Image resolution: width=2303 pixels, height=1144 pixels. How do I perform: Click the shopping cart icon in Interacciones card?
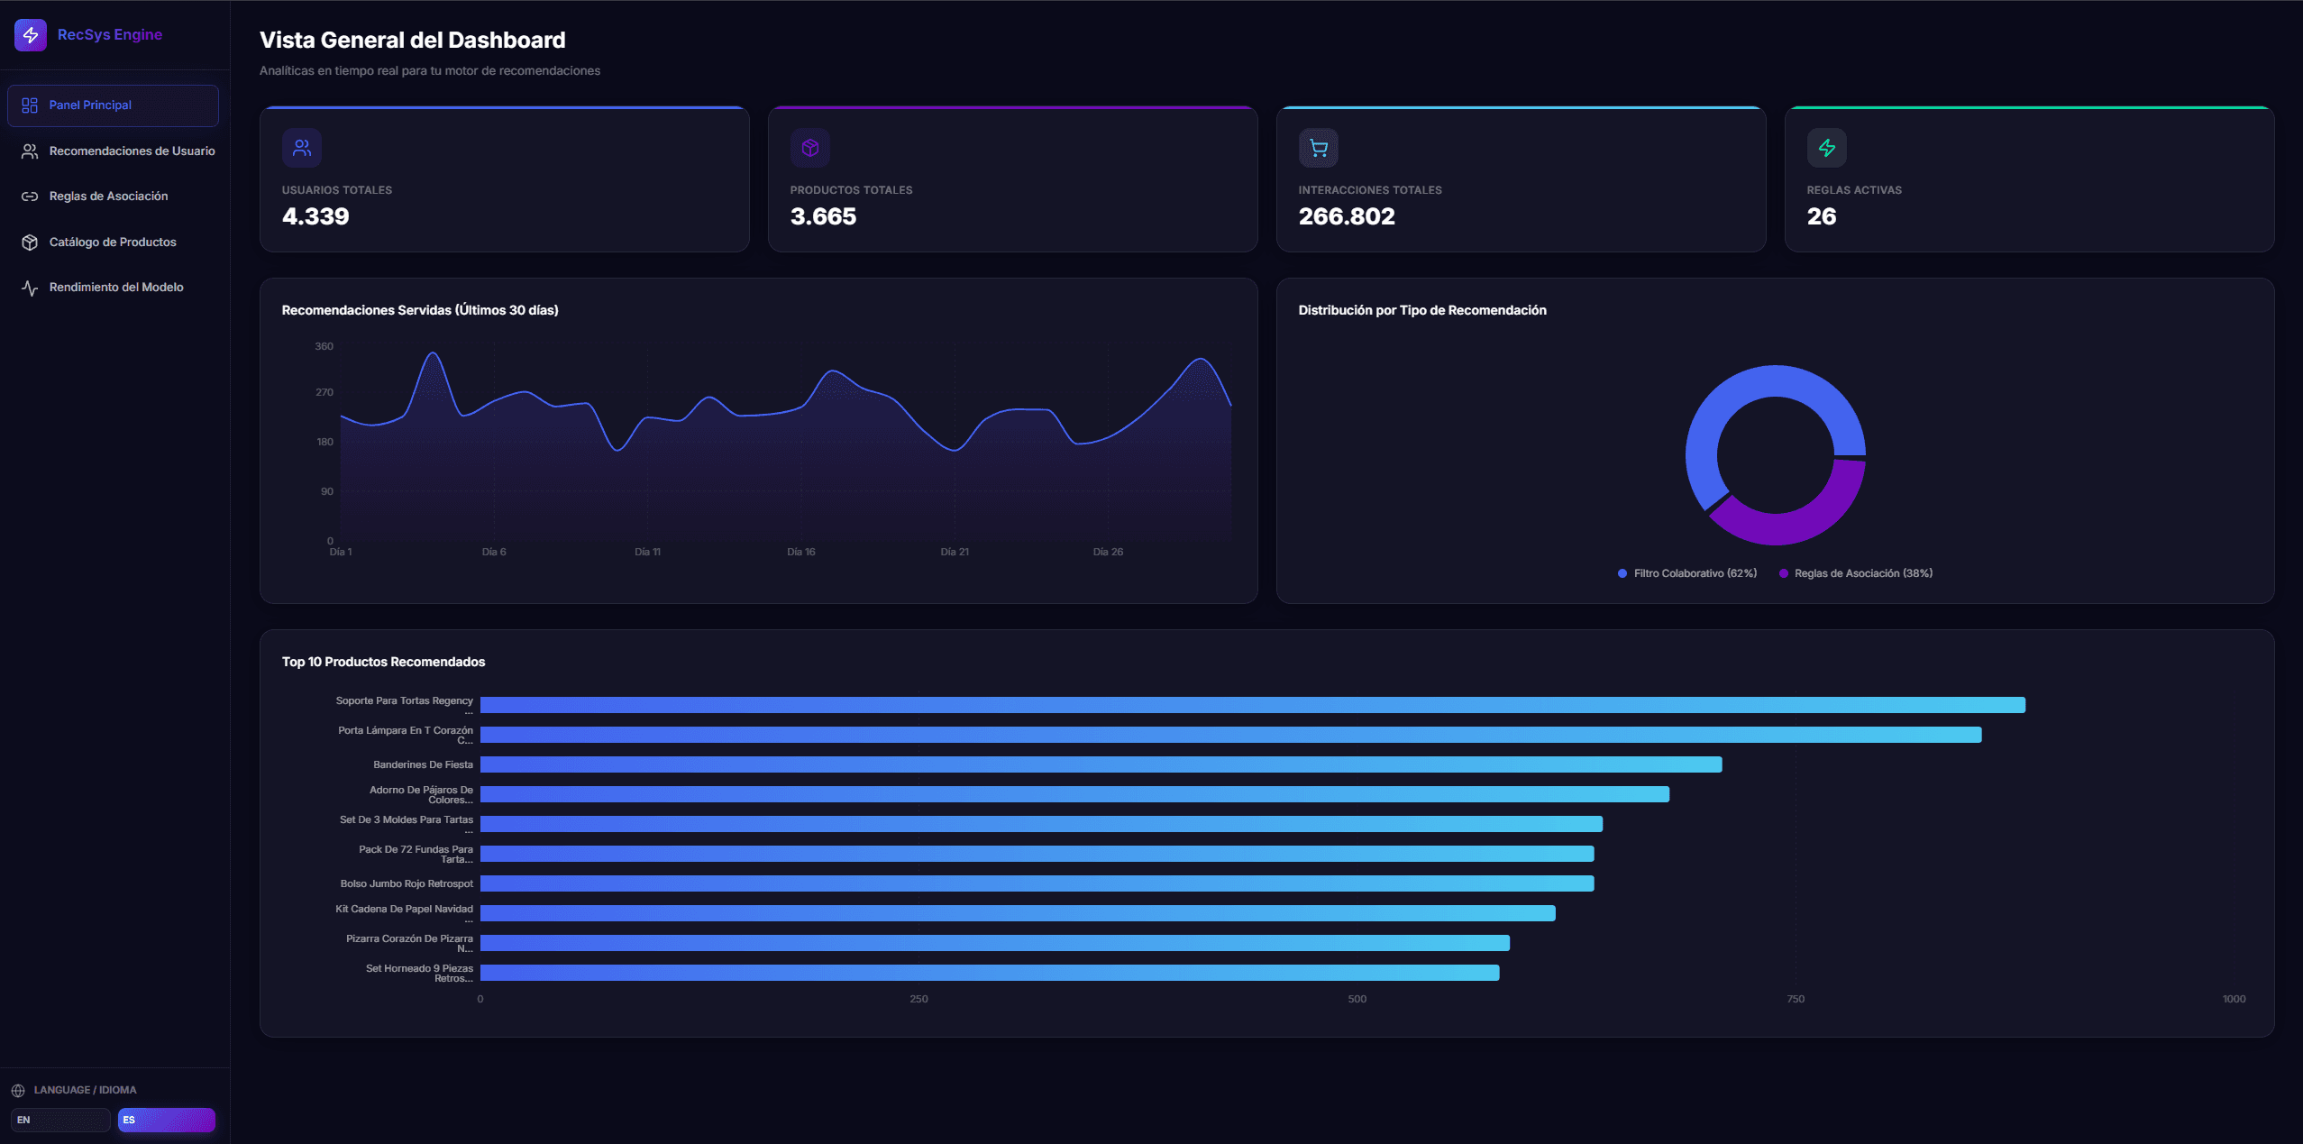point(1318,148)
